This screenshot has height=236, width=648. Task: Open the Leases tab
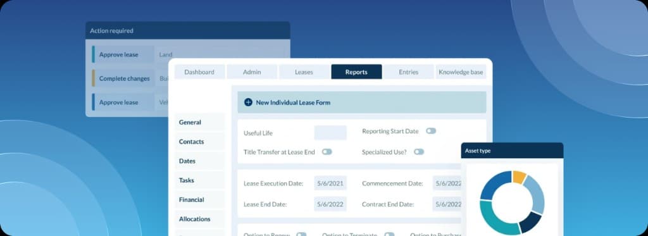pyautogui.click(x=304, y=72)
